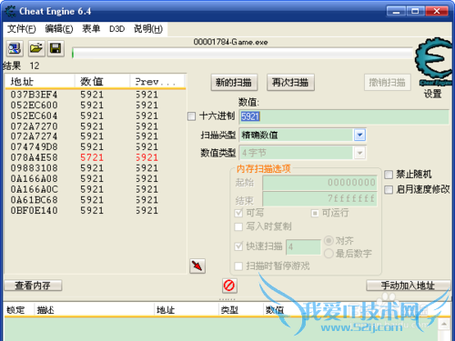Click the 再次扫描 button
Viewport: 455px width, 341px height.
(x=290, y=83)
